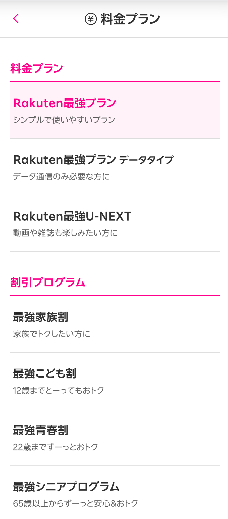
Task: Select the pink 料金プラン section heading
Action: click(x=37, y=69)
